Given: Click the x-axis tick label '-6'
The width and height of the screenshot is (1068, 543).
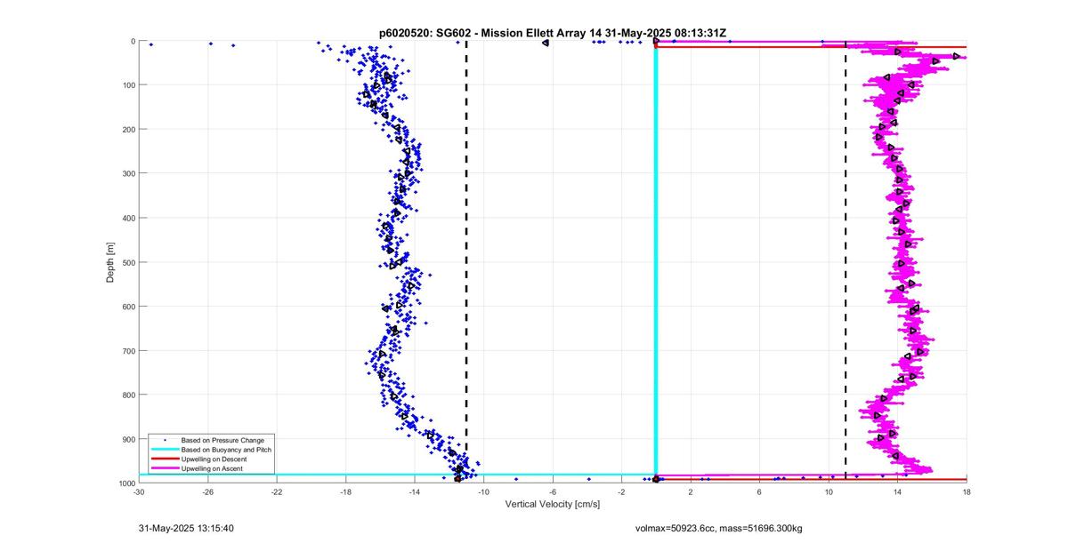Looking at the screenshot, I should pyautogui.click(x=553, y=491).
